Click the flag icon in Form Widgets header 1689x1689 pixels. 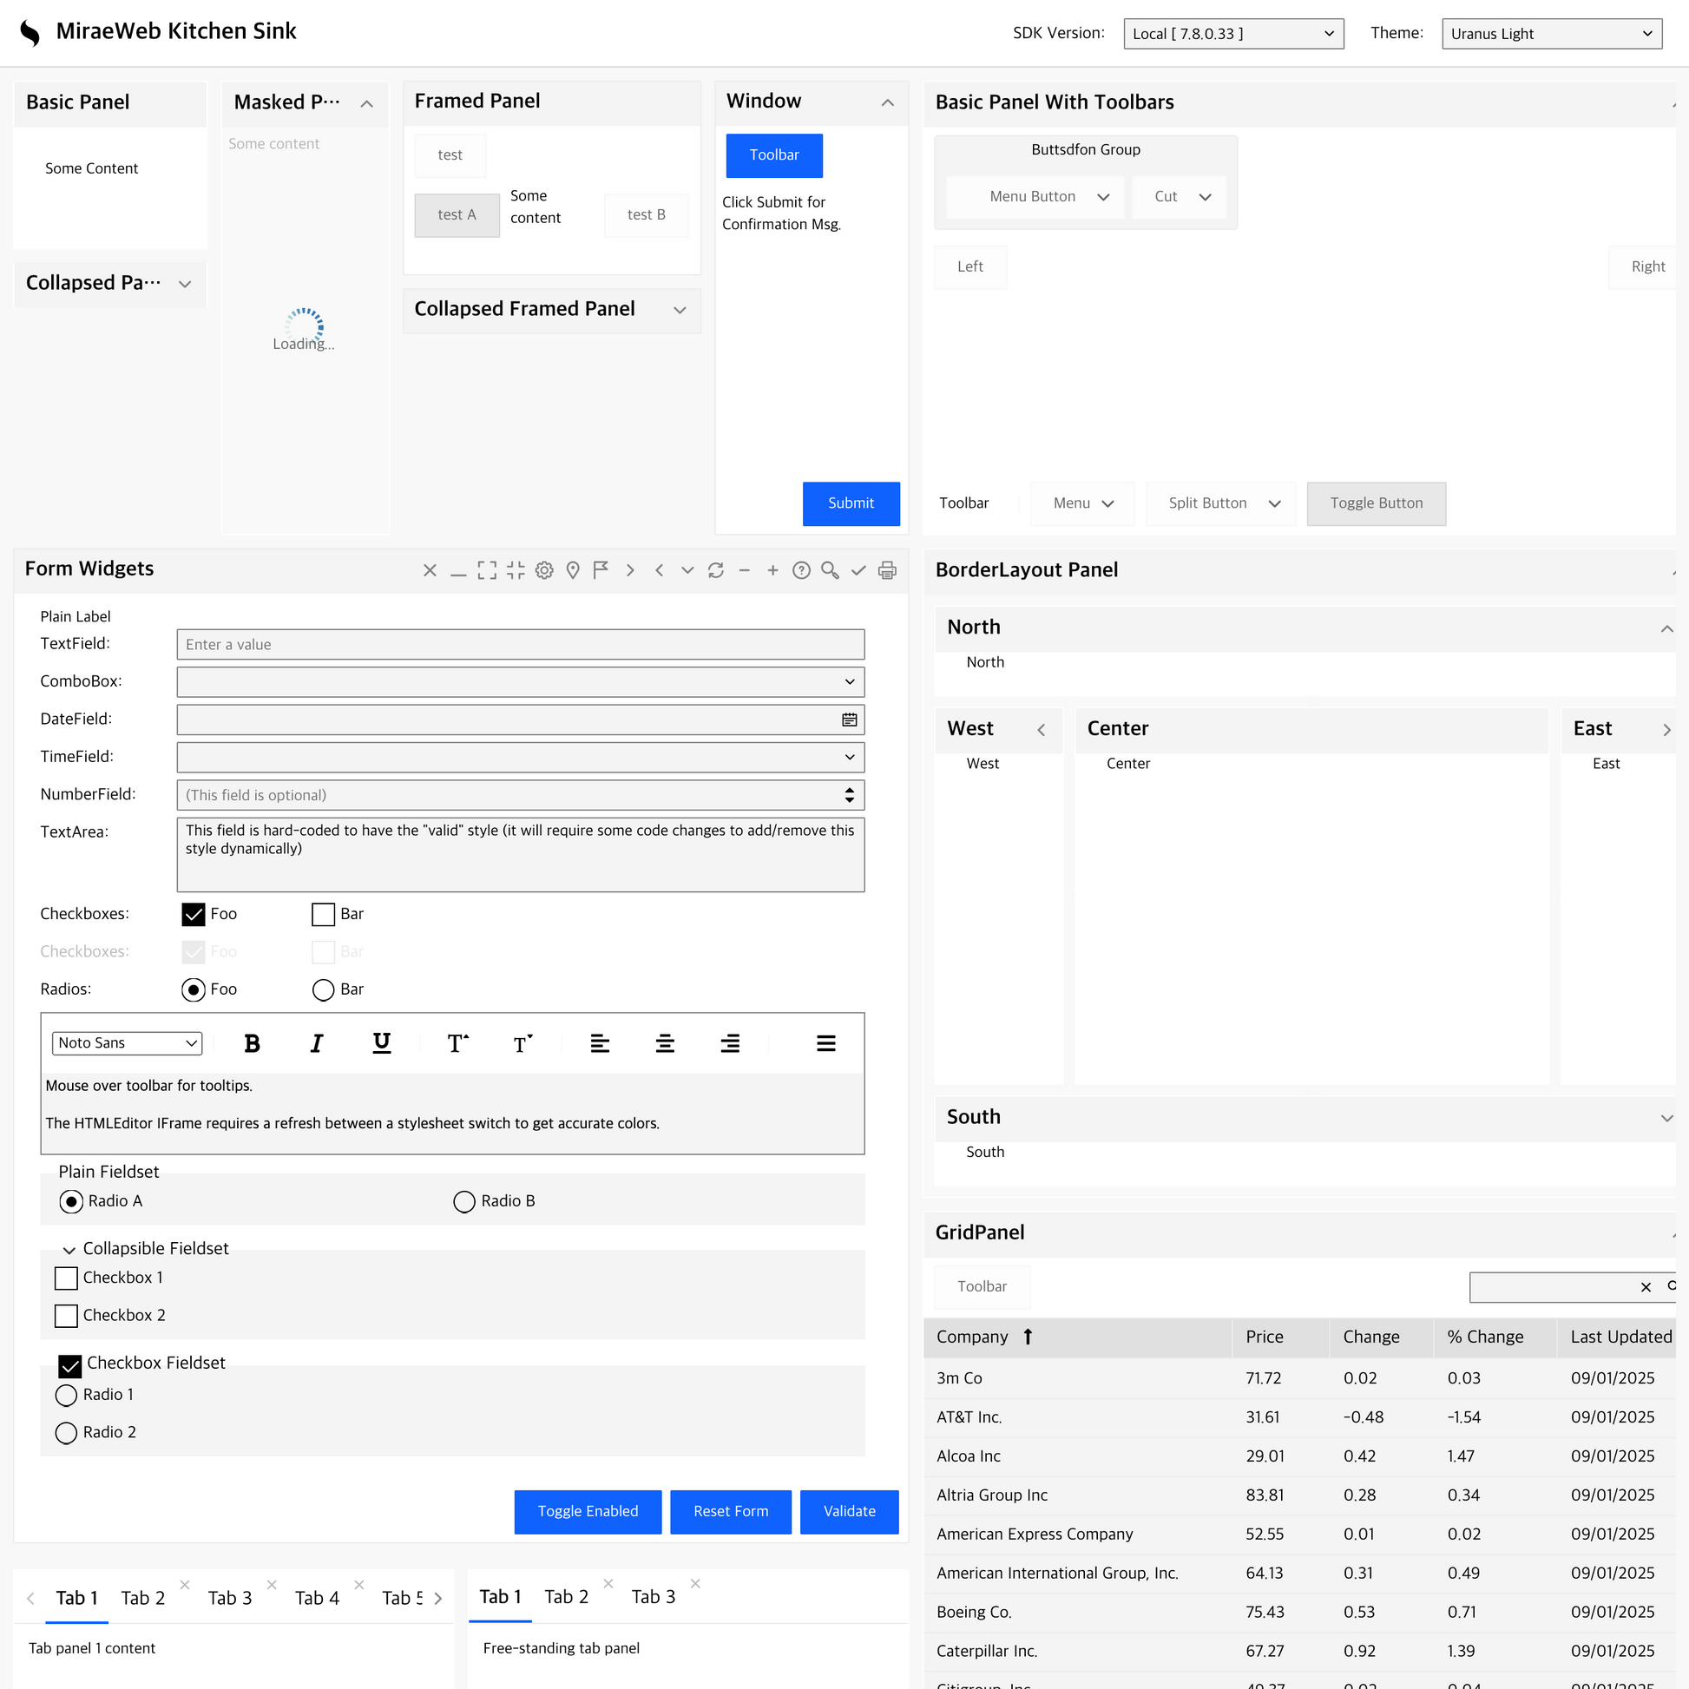point(601,570)
